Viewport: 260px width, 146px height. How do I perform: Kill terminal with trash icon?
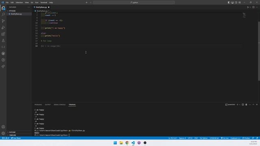click(246, 105)
